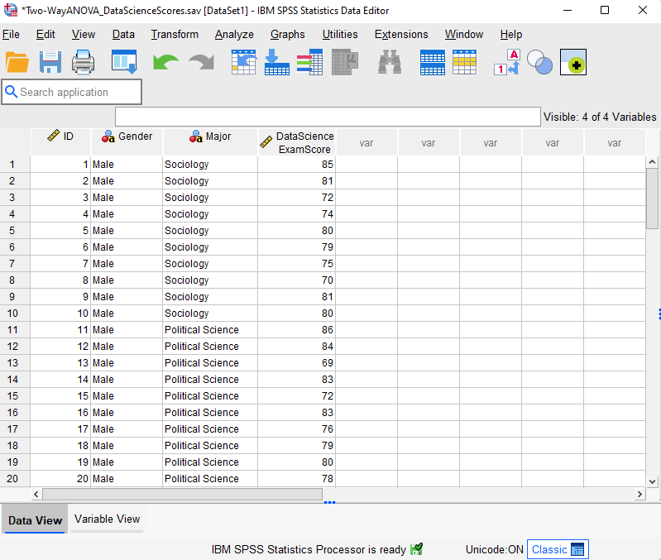Open the Edit menu
The image size is (661, 560).
pos(46,34)
